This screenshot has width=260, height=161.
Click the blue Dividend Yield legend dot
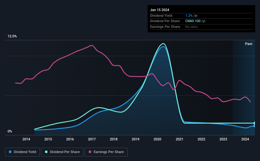(10, 152)
